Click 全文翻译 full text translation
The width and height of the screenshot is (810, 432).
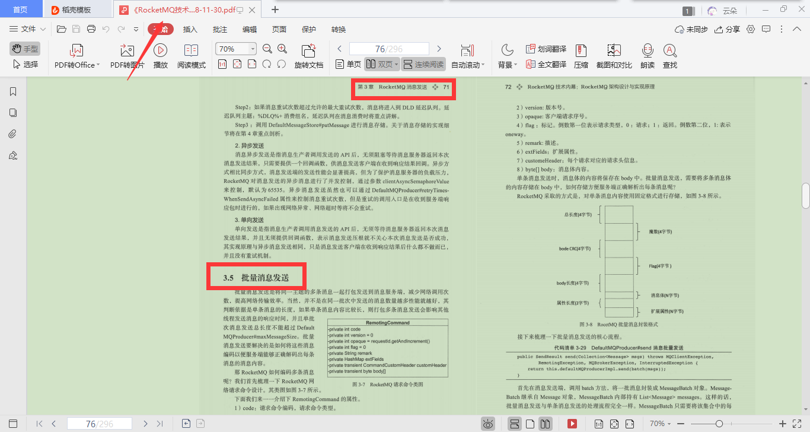[546, 64]
